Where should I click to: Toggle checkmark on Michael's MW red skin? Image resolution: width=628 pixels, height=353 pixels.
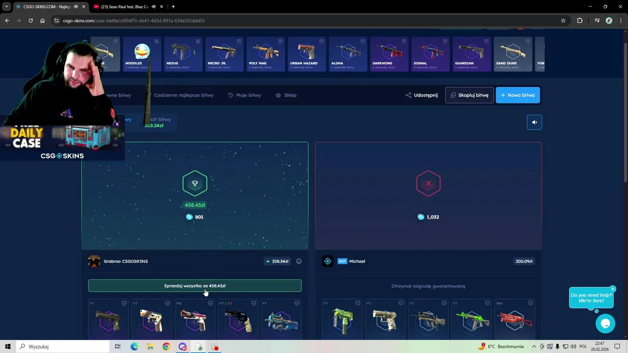pos(530,303)
